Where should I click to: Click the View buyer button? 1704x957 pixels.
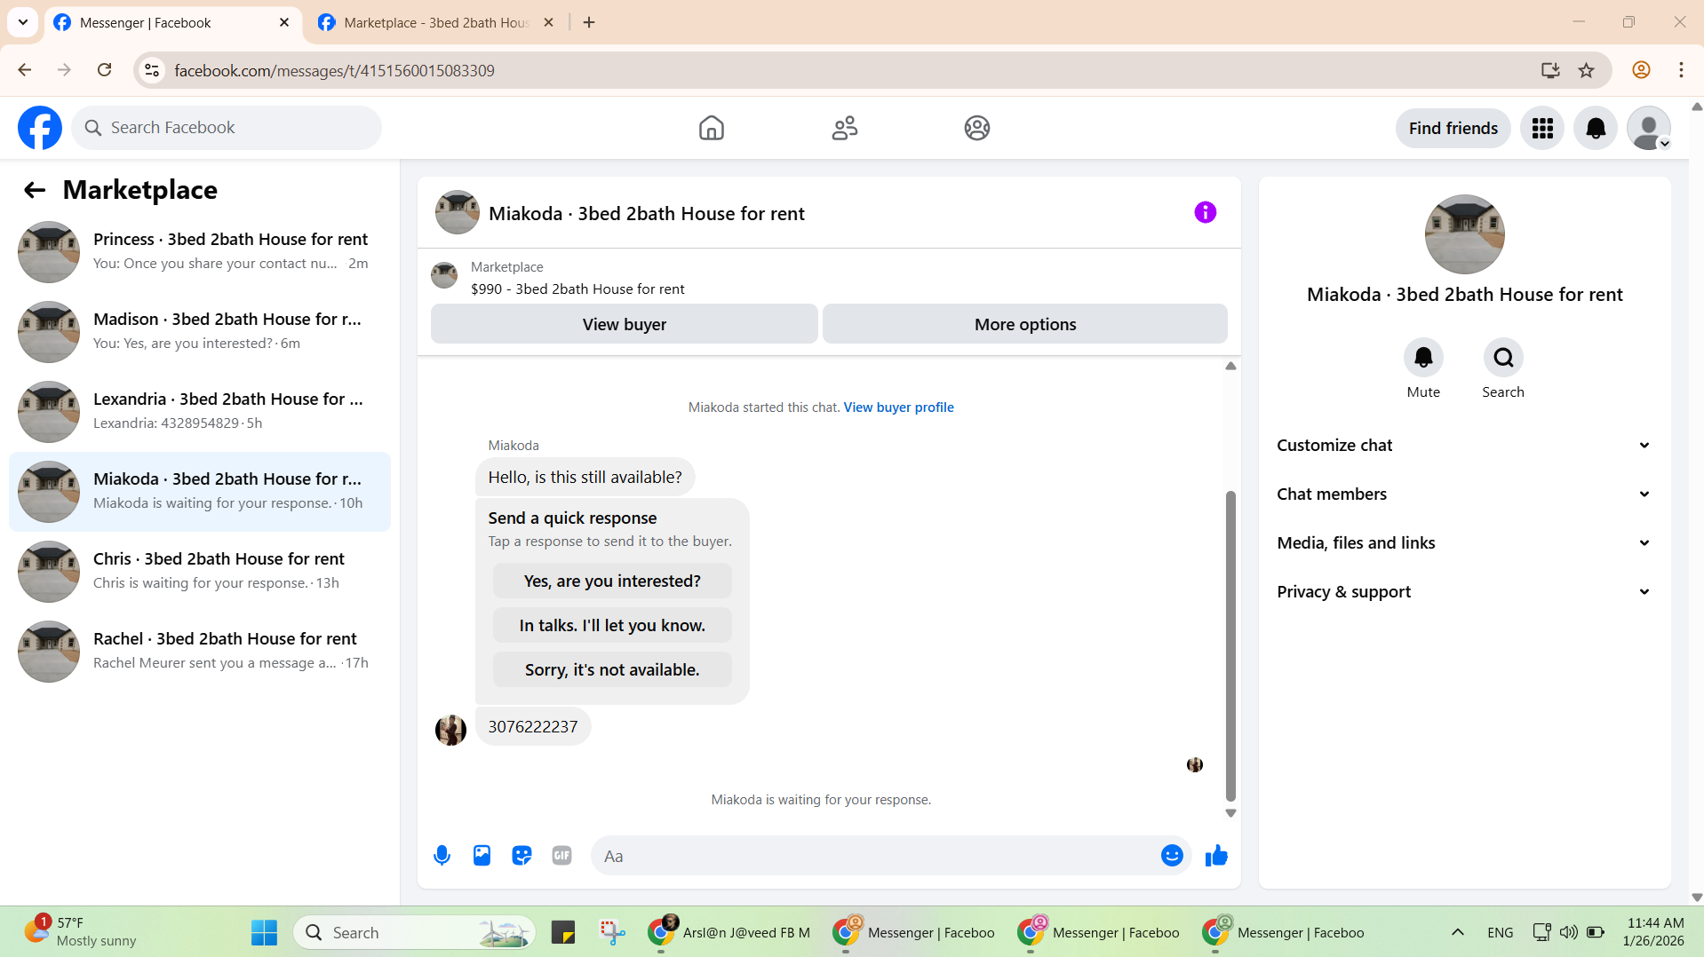coord(624,324)
